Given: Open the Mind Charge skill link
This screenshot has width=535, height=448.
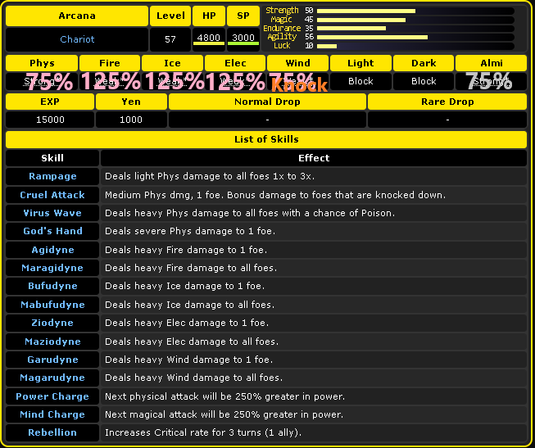Looking at the screenshot, I should click(52, 414).
